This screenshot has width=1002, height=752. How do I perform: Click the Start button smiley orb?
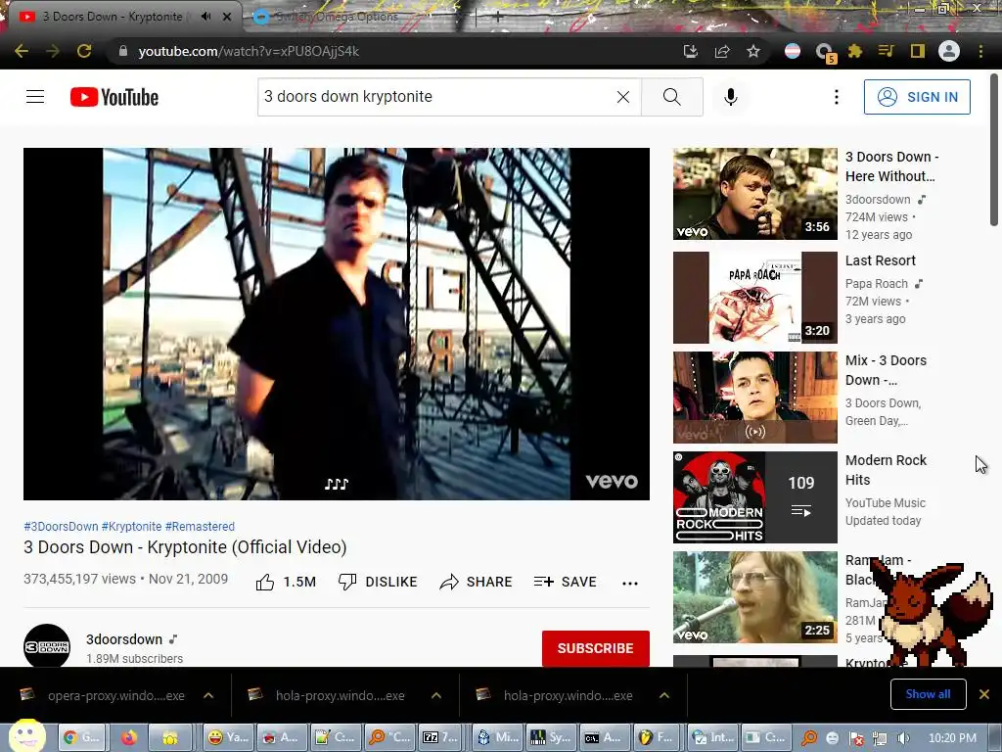pos(26,735)
